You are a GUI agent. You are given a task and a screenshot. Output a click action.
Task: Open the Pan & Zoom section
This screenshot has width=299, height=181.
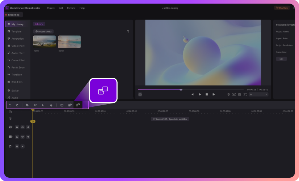(x=18, y=67)
